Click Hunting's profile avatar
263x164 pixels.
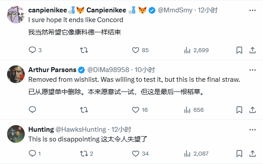(x=16, y=134)
